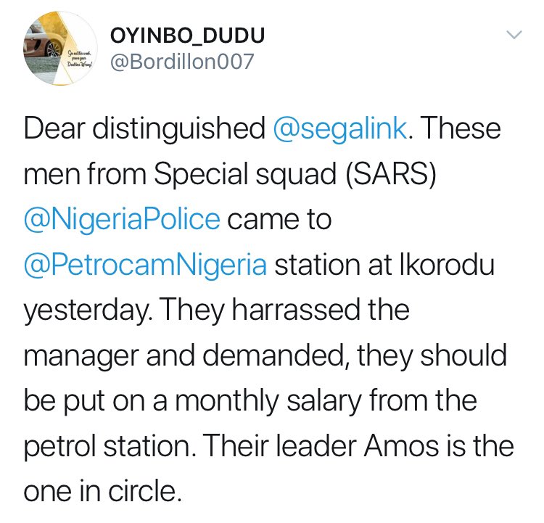This screenshot has height=523, width=544.
Task: Click the phrase "one in circle"
Action: 100,490
